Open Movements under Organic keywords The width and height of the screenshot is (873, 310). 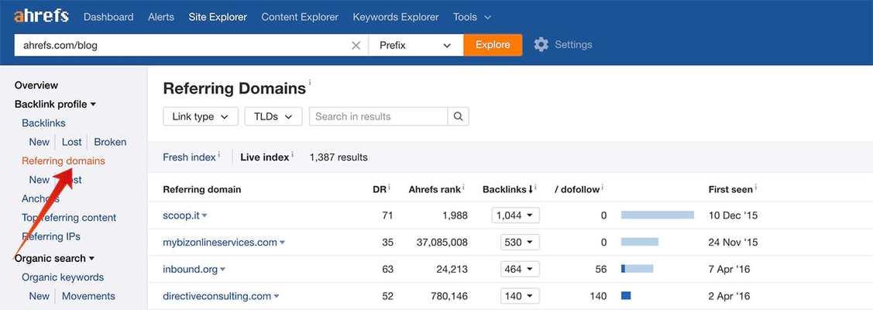(88, 296)
